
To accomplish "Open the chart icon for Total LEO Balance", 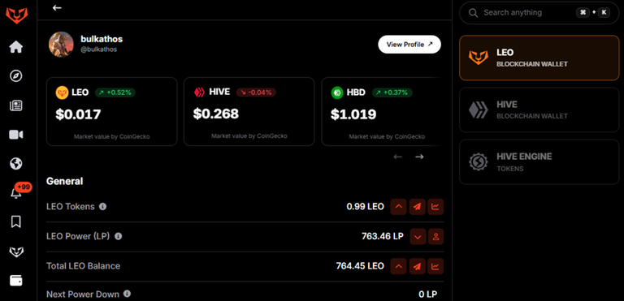I will 435,266.
